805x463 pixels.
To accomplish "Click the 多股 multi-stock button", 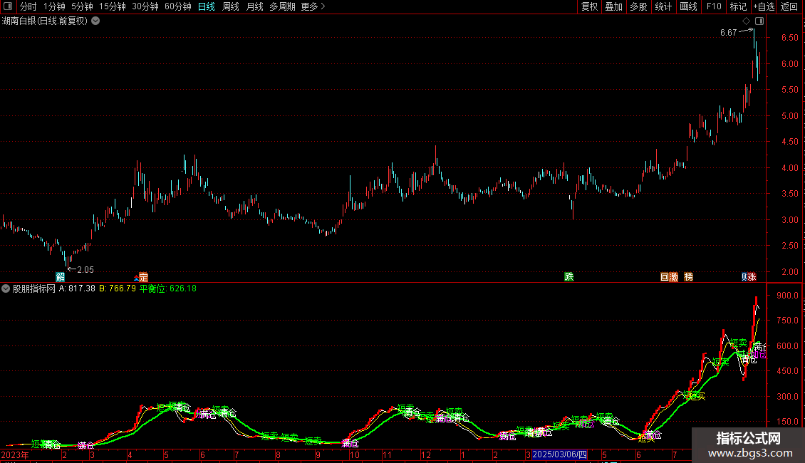I will pos(639,6).
